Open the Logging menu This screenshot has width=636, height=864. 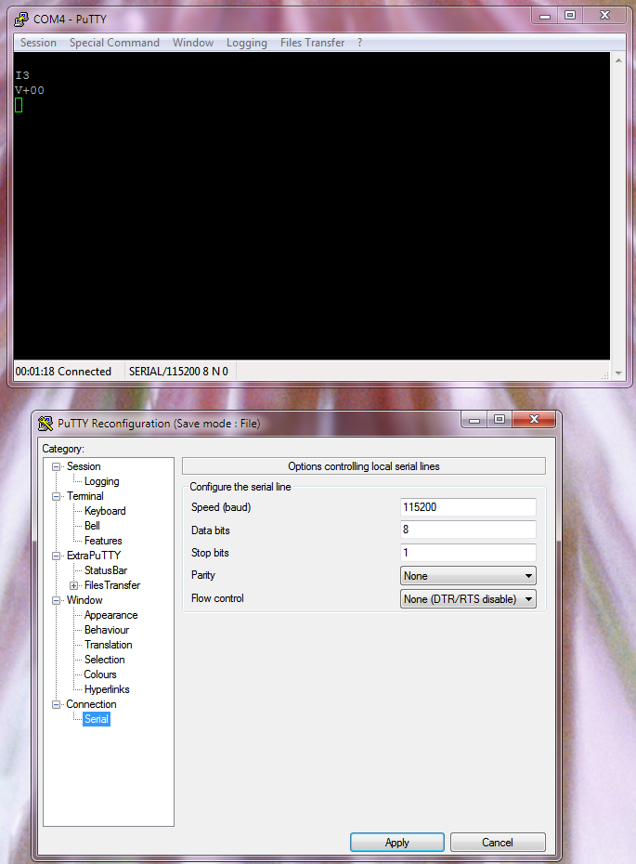(247, 43)
